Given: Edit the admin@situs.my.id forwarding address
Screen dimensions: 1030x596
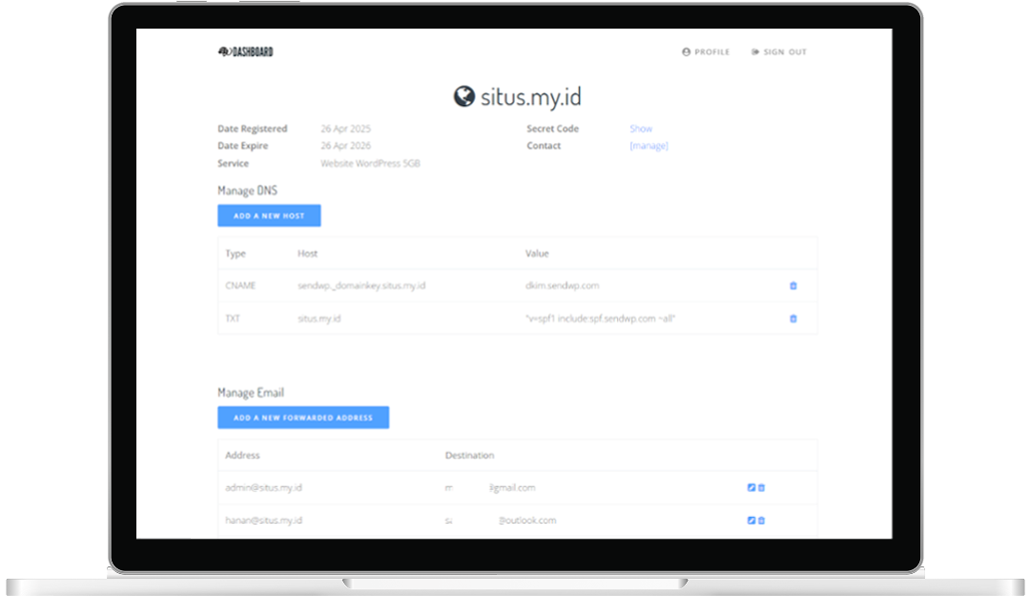Looking at the screenshot, I should tap(752, 487).
